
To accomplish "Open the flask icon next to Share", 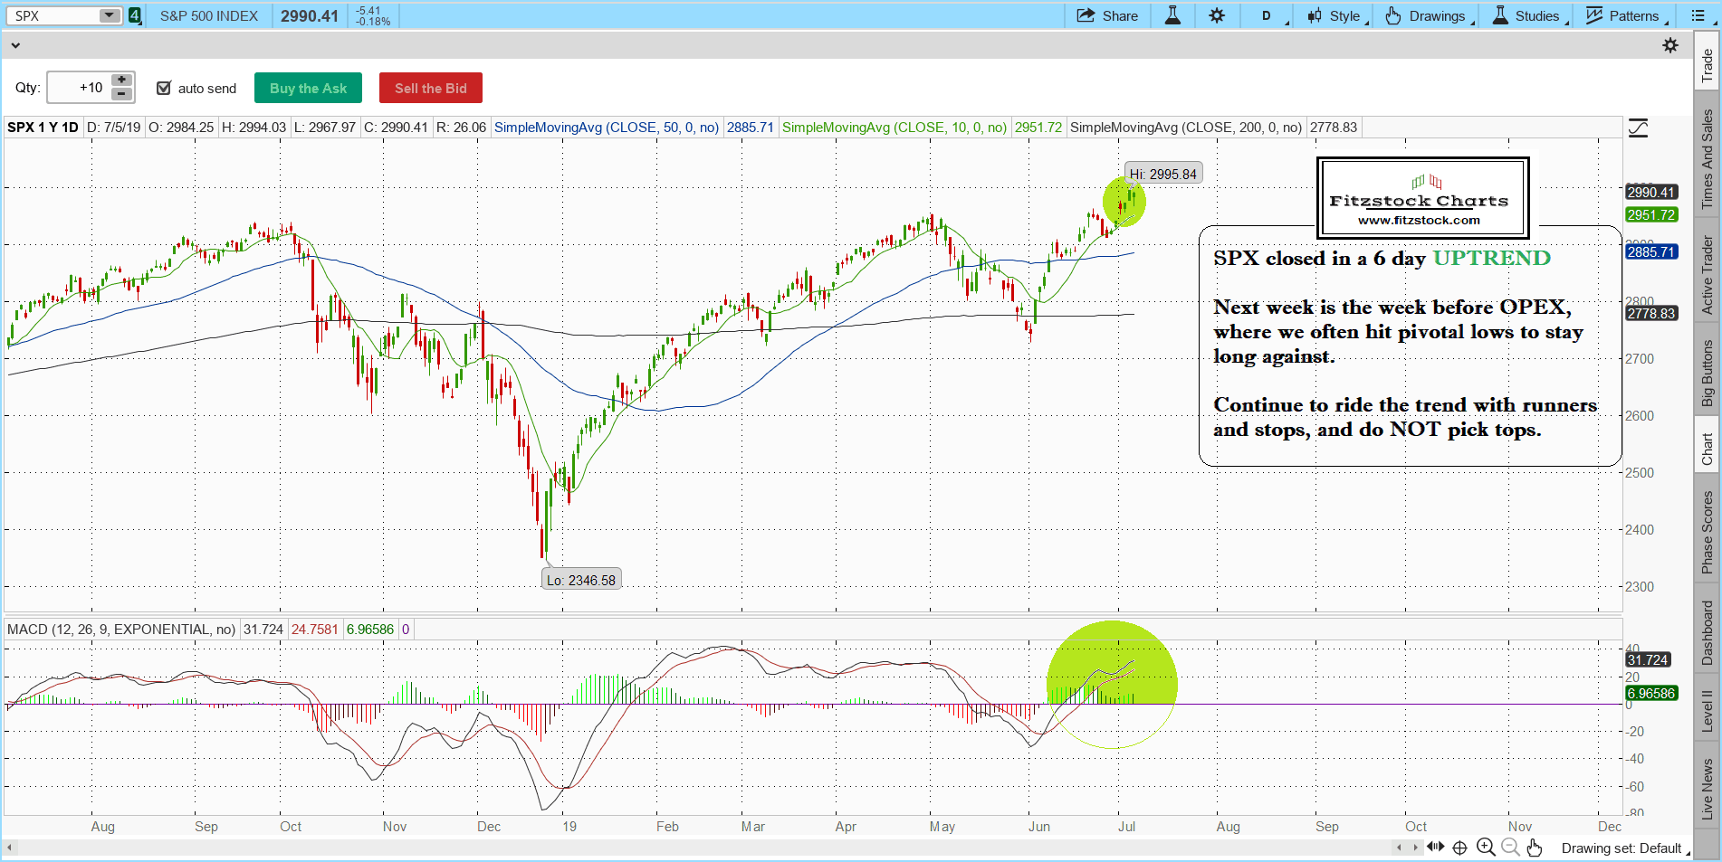I will 1172,15.
